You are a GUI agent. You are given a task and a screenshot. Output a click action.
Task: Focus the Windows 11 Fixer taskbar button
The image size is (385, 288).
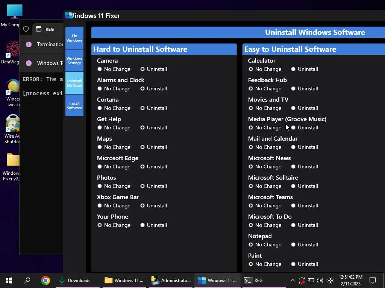[218, 280]
